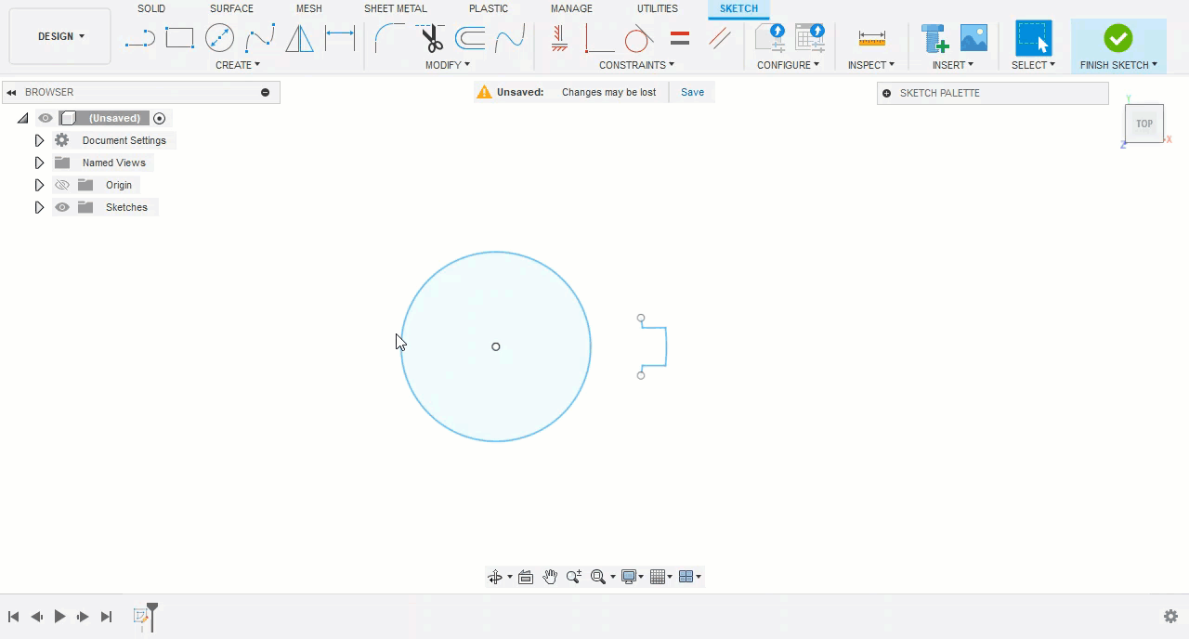The height and width of the screenshot is (639, 1189).
Task: Click the Save link in warning bar
Action: click(x=692, y=92)
